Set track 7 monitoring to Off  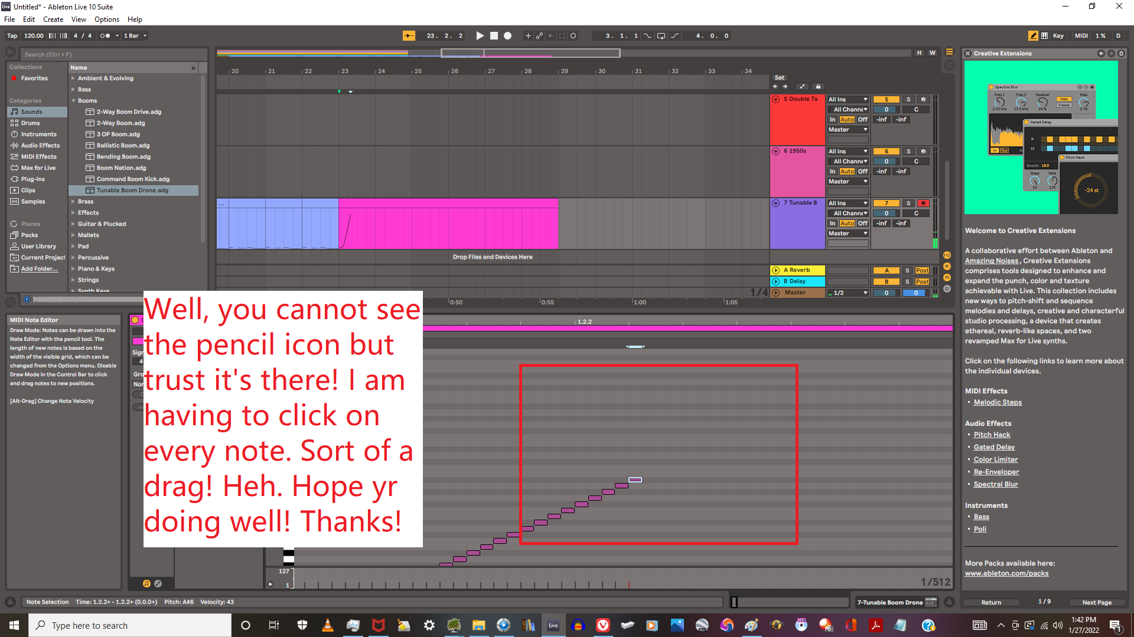point(863,224)
